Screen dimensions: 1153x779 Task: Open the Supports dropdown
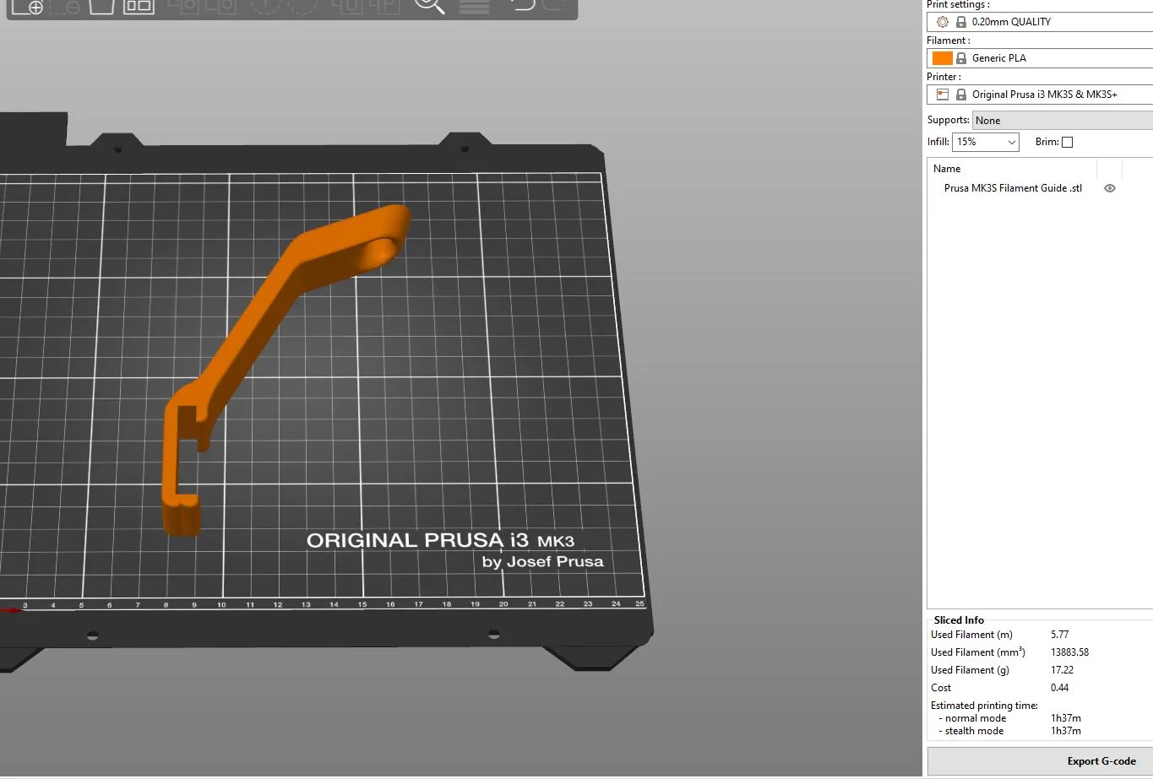pos(1063,120)
